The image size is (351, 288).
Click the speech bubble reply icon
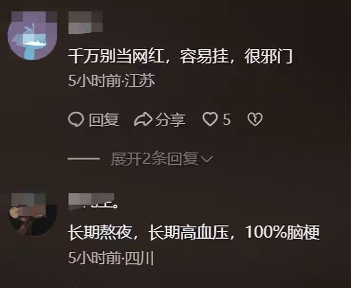[x=76, y=119]
